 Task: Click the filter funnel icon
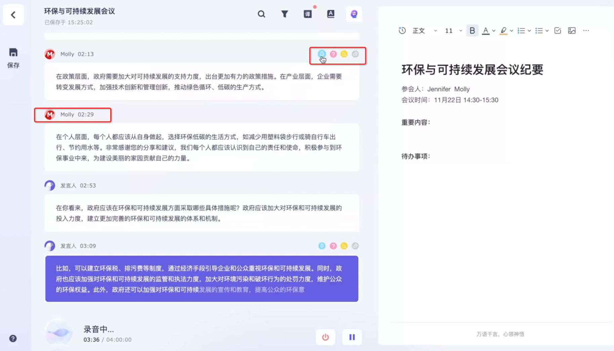(x=284, y=14)
